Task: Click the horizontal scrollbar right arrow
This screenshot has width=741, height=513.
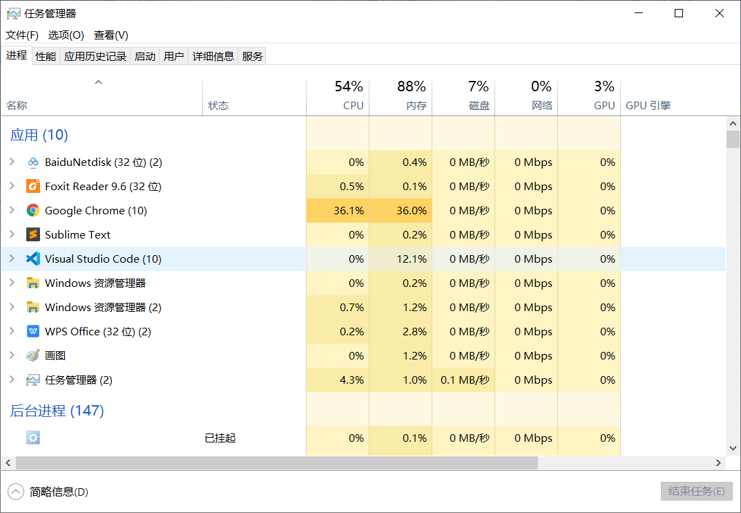Action: pyautogui.click(x=718, y=463)
